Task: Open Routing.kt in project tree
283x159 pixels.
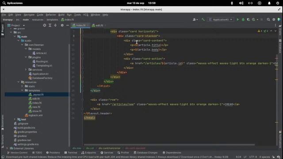Action: 40,61
